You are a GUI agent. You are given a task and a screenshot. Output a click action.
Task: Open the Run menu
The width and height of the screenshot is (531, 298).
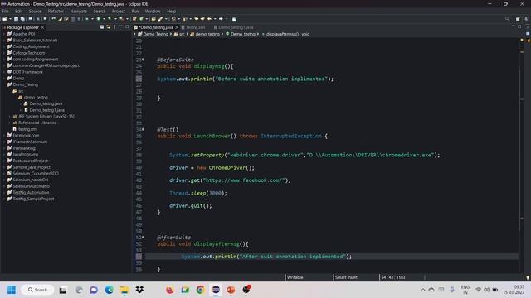pyautogui.click(x=135, y=11)
